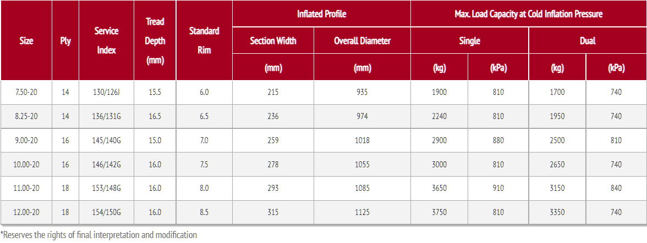
Task: Select the 7.50-20 size cell
Action: point(26,92)
